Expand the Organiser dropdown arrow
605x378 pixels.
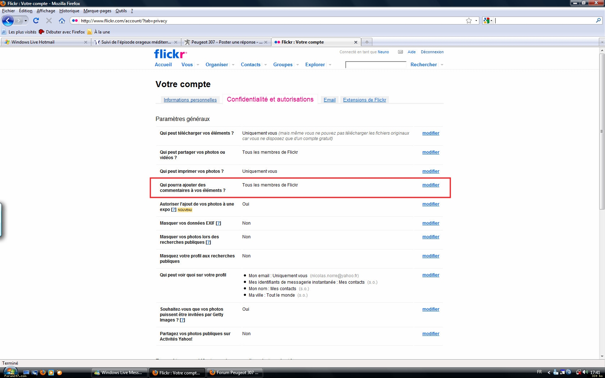coord(233,65)
